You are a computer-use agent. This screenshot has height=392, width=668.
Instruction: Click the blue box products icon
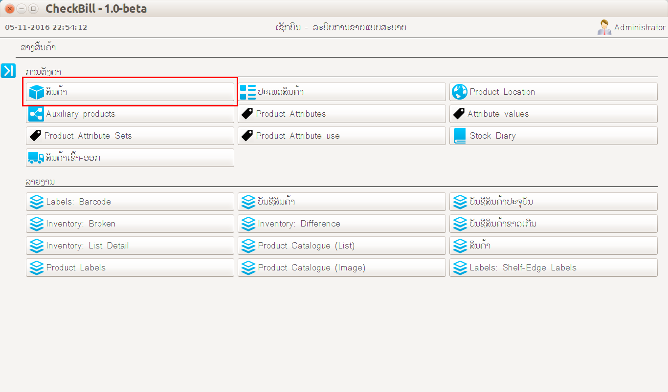tap(36, 92)
